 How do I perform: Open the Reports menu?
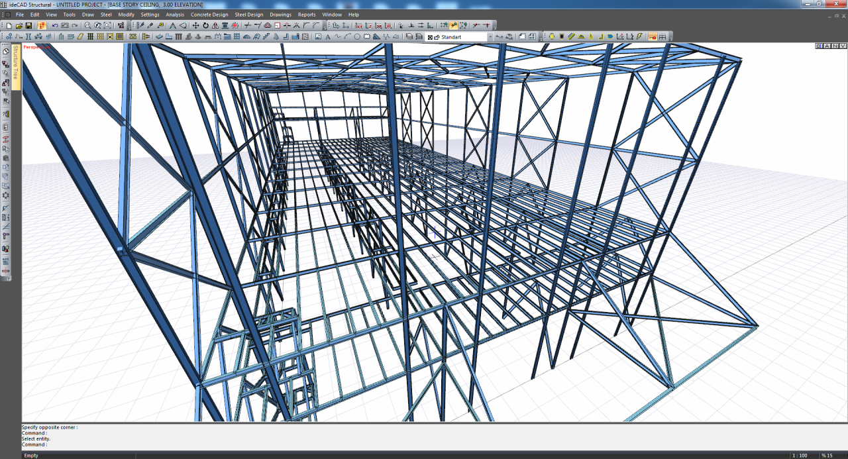click(x=307, y=15)
